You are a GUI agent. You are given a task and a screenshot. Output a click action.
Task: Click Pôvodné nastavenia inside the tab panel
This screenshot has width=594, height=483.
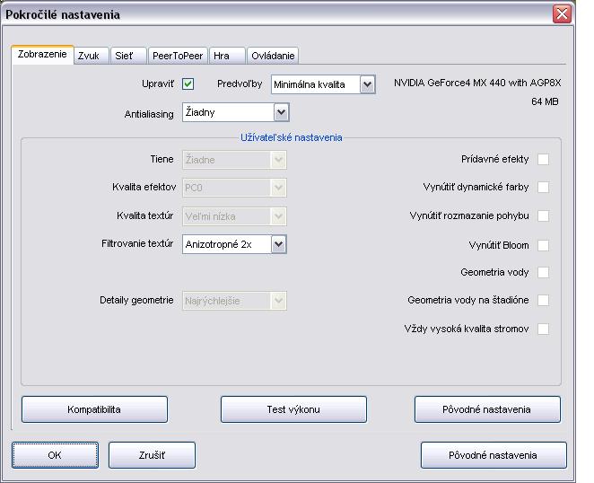[487, 409]
